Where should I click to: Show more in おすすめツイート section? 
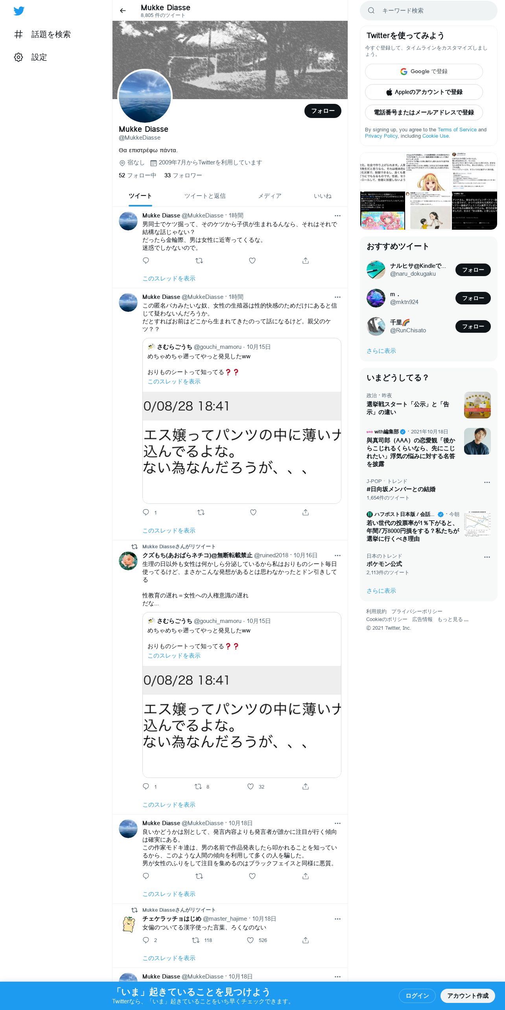(381, 351)
